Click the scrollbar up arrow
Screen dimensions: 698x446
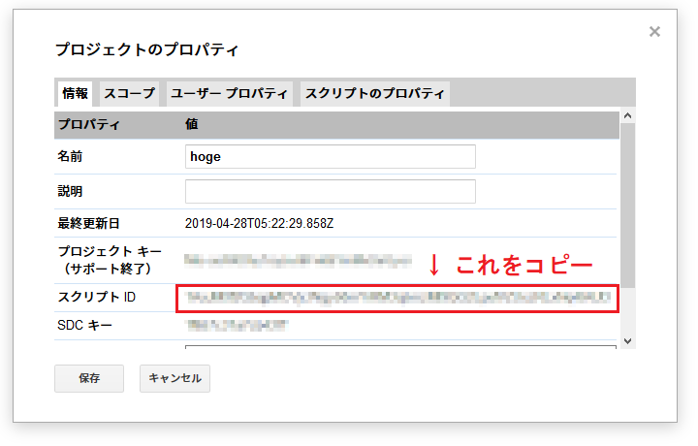[x=627, y=115]
